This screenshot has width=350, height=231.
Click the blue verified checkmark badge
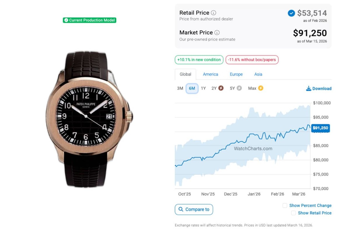(x=291, y=13)
